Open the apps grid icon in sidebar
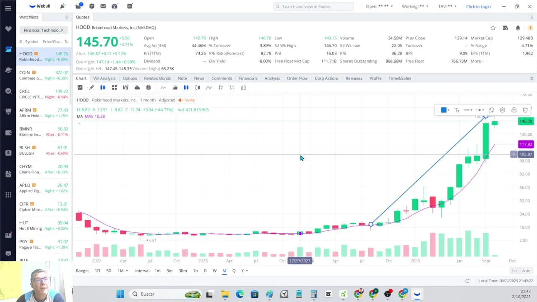 (8, 195)
